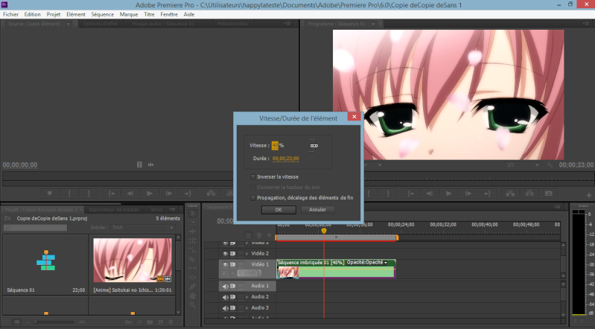Image resolution: width=595 pixels, height=329 pixels.
Task: Click Source monitor Go to In point
Action: 111,194
